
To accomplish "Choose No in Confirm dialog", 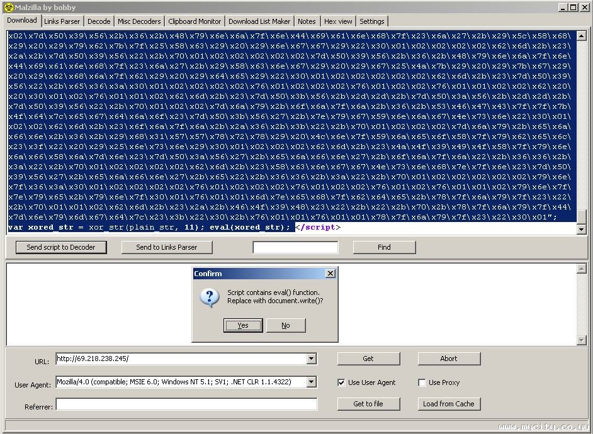I will pos(286,325).
